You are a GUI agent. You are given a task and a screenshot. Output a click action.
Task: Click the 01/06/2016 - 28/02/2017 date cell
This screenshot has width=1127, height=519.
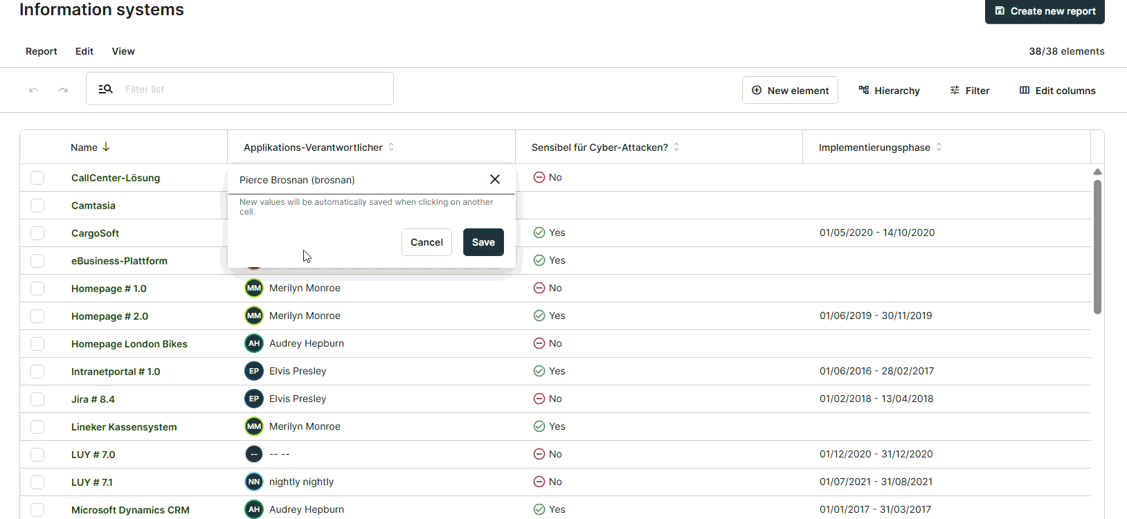pyautogui.click(x=876, y=371)
